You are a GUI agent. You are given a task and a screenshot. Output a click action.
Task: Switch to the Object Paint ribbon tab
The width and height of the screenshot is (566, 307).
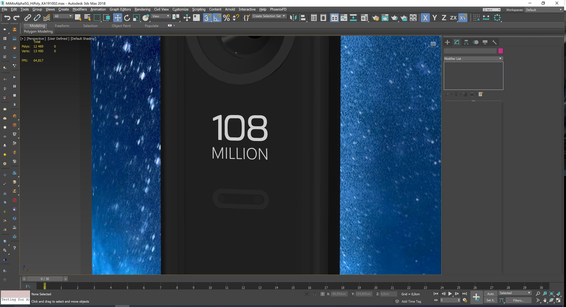tap(121, 26)
